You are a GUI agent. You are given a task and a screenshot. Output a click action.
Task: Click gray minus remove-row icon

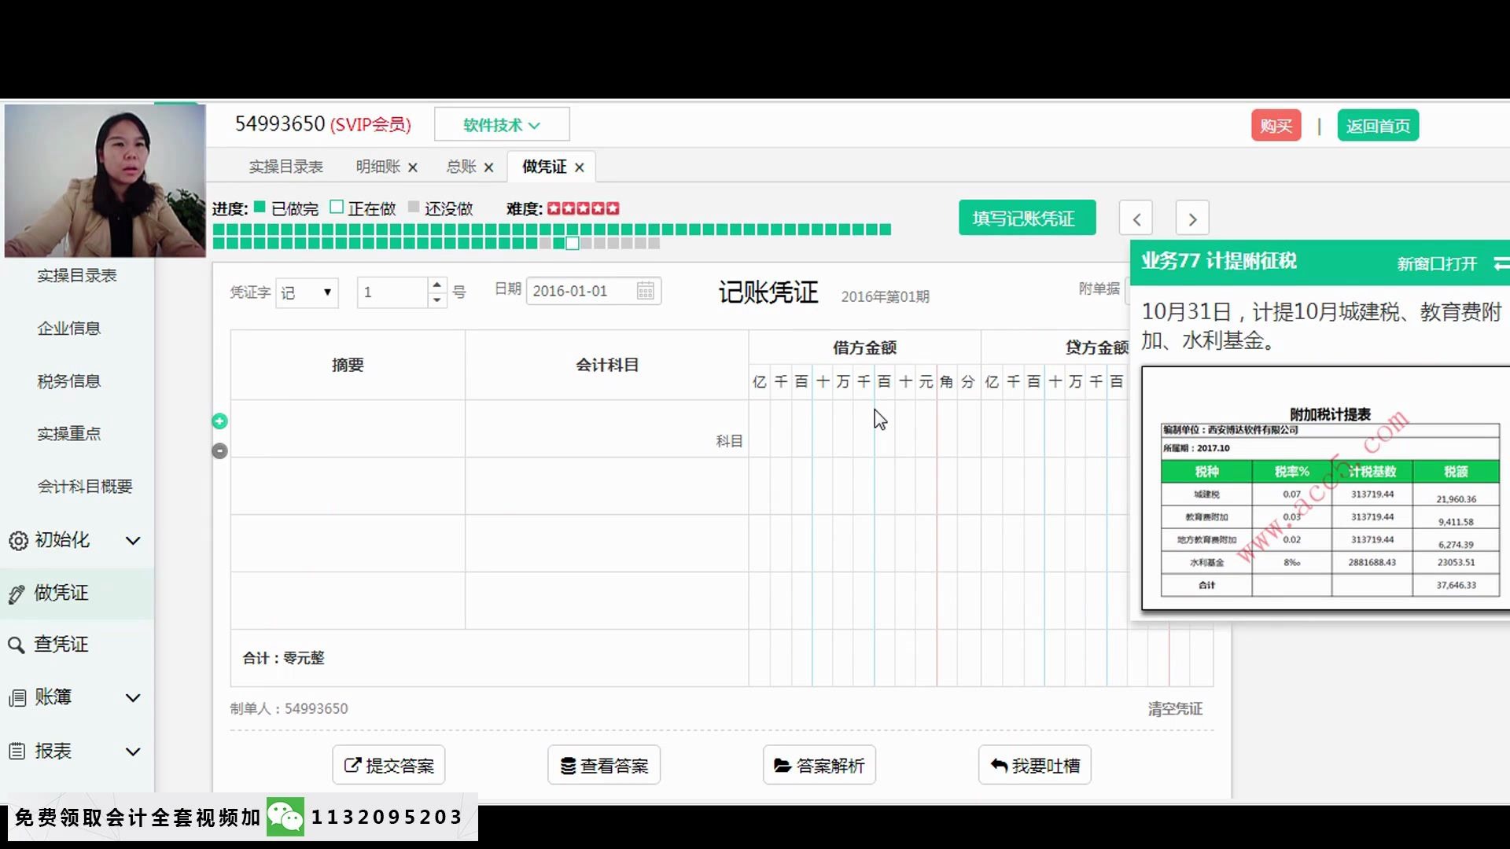(x=219, y=451)
